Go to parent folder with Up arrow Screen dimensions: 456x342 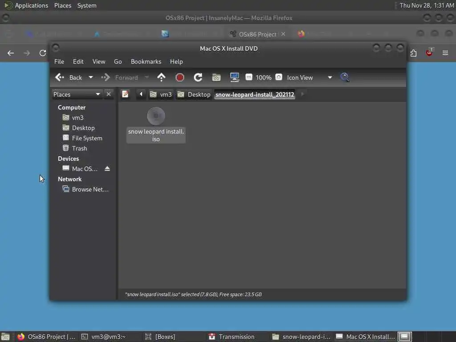(161, 77)
